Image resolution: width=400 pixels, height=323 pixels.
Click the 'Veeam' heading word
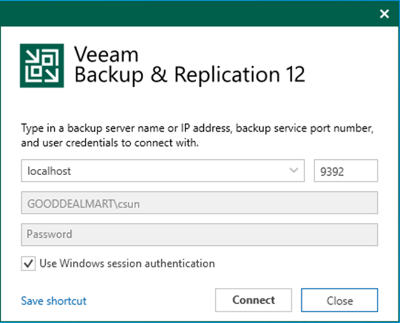tap(107, 55)
